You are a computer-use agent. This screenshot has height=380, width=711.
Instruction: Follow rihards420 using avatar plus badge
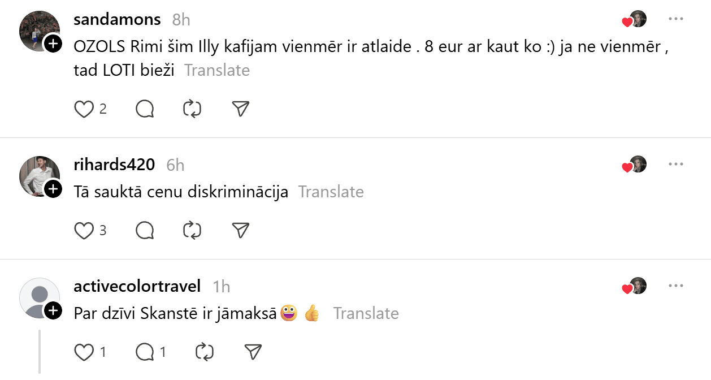pos(53,189)
